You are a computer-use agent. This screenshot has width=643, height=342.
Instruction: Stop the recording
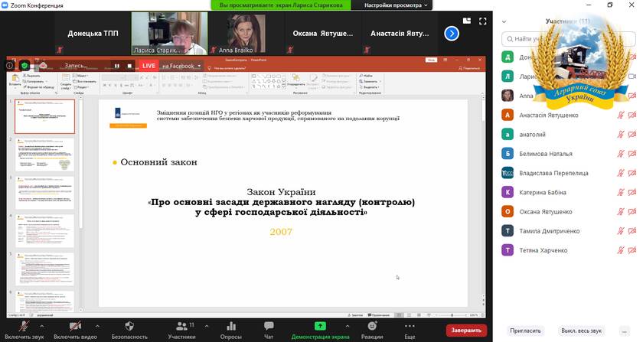(x=129, y=66)
